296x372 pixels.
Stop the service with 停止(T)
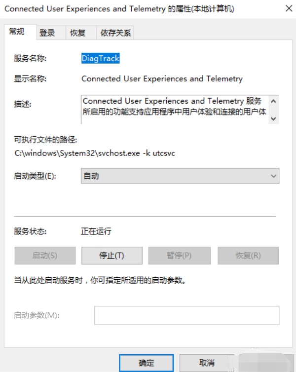click(111, 256)
